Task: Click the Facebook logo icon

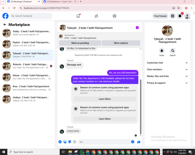Action: click(x=5, y=16)
